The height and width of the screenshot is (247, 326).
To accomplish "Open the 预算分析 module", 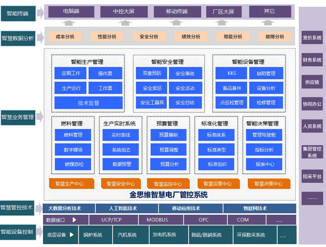I will tap(169, 164).
